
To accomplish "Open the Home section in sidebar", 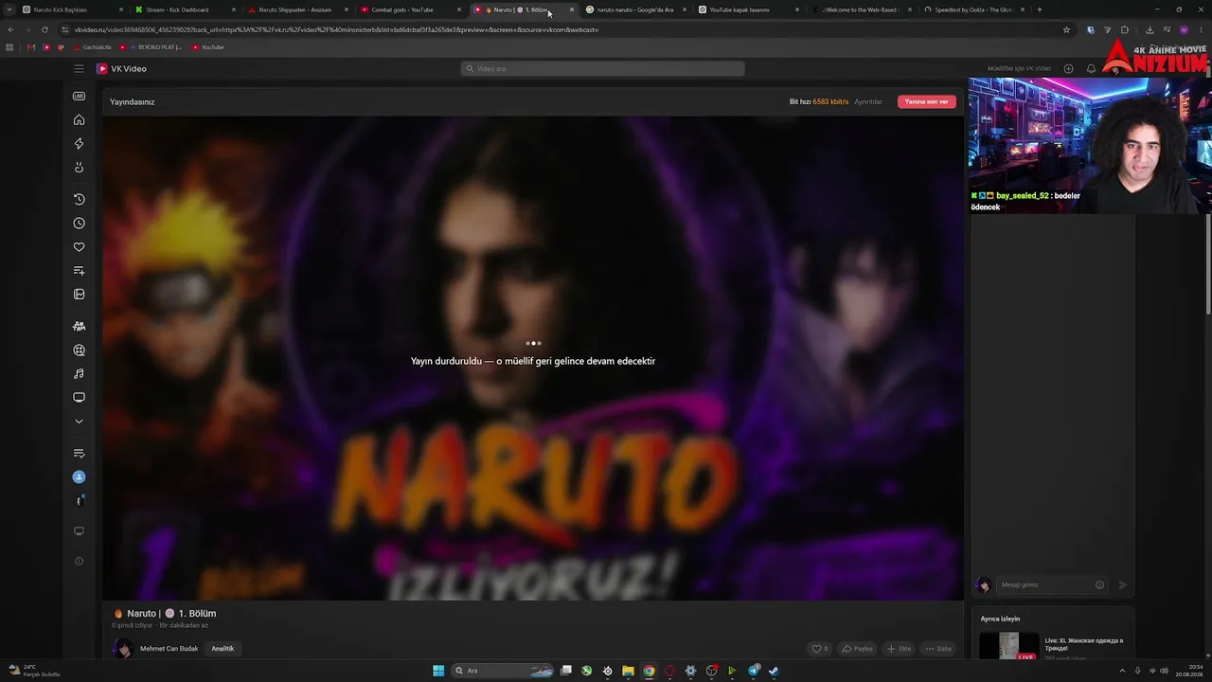I will point(80,120).
